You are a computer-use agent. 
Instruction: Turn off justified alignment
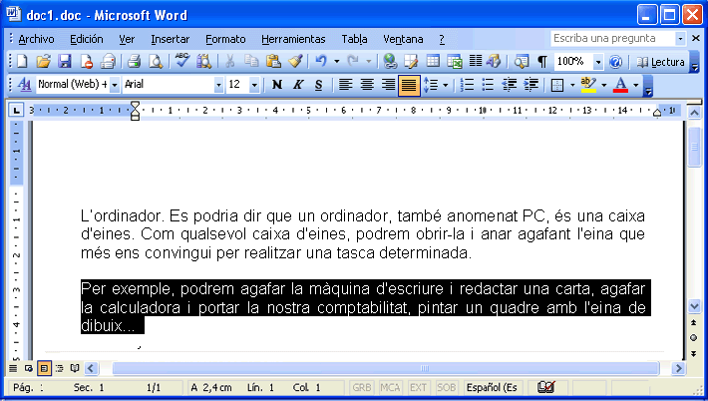[x=409, y=85]
